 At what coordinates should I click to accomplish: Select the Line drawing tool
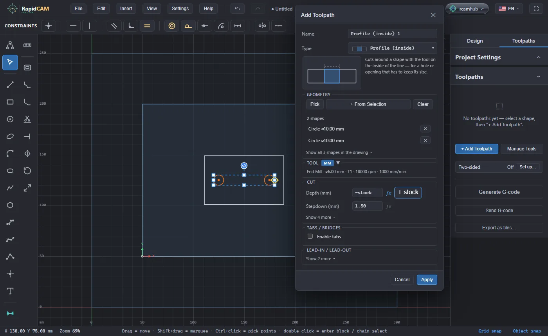click(x=10, y=85)
